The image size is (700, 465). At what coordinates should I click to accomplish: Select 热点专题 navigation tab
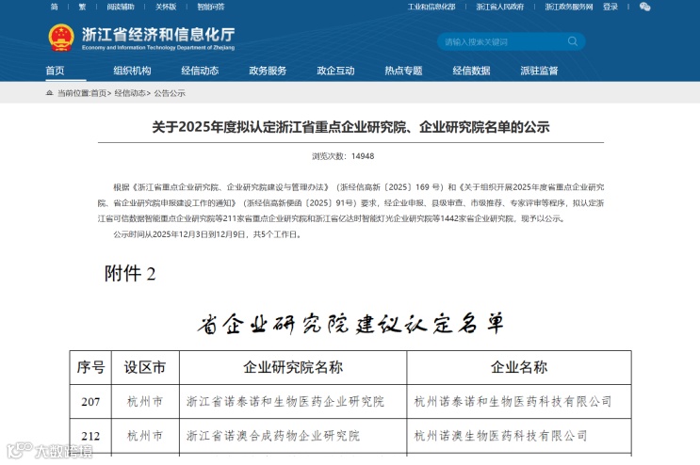point(403,71)
